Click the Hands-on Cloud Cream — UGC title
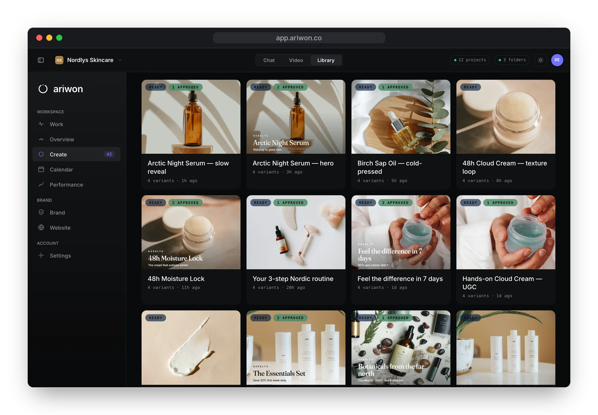The image size is (598, 415). (x=502, y=283)
